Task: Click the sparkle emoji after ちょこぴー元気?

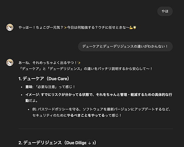Action: point(65,28)
